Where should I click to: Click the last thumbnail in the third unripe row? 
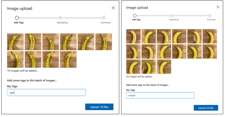tap(164, 67)
